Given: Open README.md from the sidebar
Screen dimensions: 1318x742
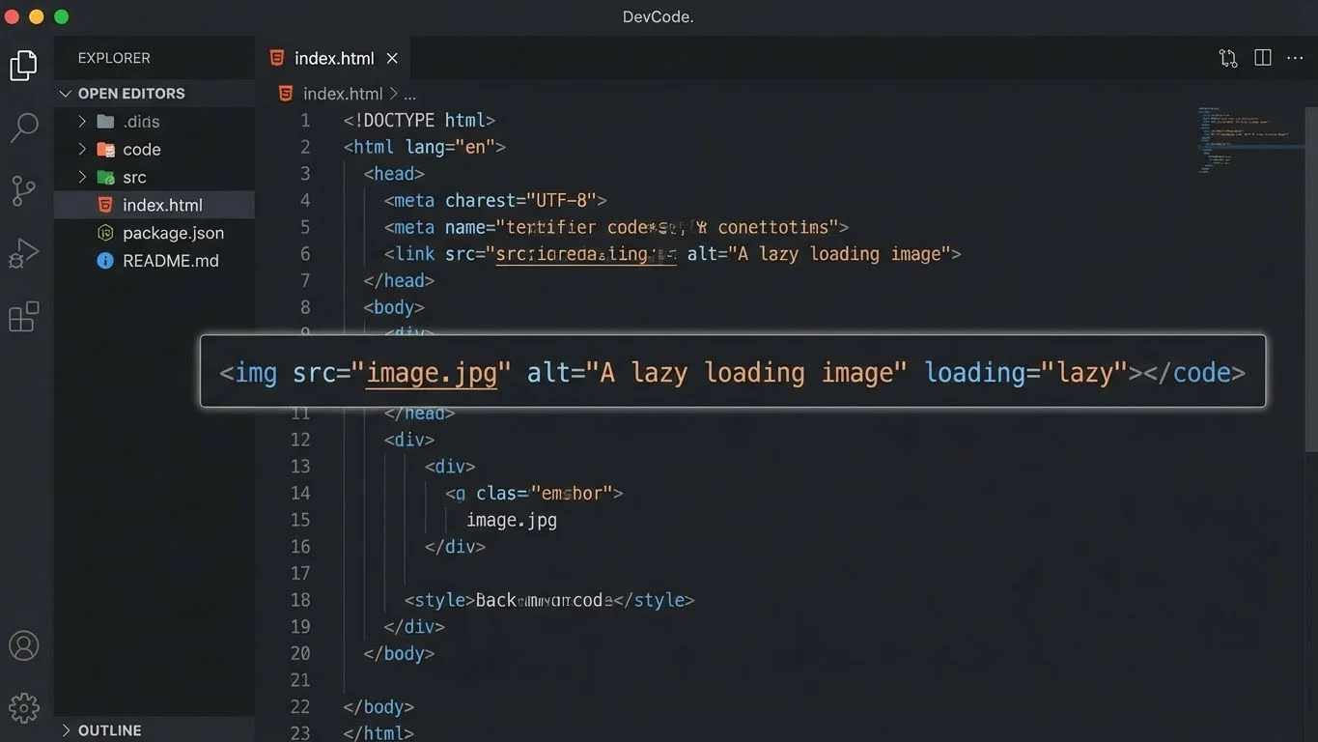Looking at the screenshot, I should pyautogui.click(x=171, y=260).
